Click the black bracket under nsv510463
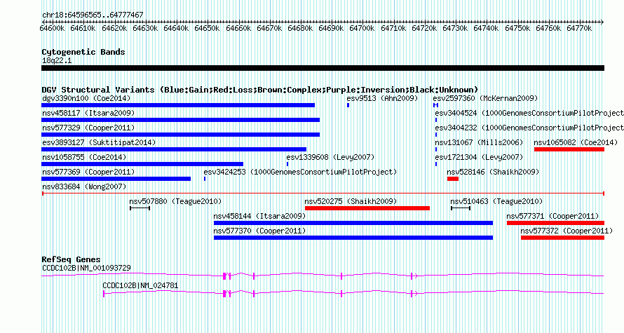This screenshot has height=333, width=624. tap(461, 208)
